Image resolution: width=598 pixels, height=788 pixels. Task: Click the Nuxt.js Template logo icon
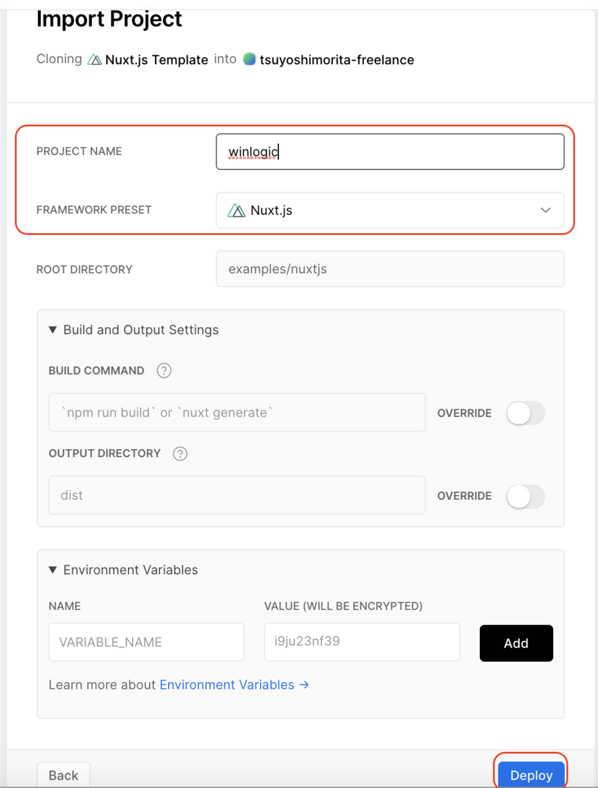tap(95, 60)
